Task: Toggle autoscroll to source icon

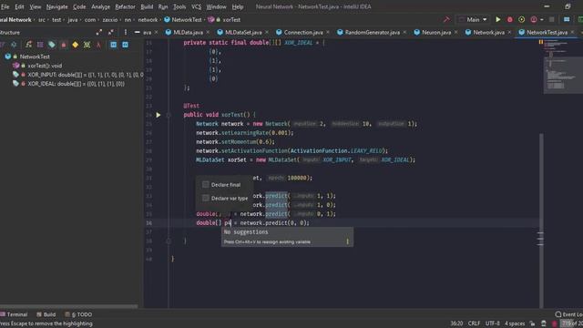Action: 113,45
